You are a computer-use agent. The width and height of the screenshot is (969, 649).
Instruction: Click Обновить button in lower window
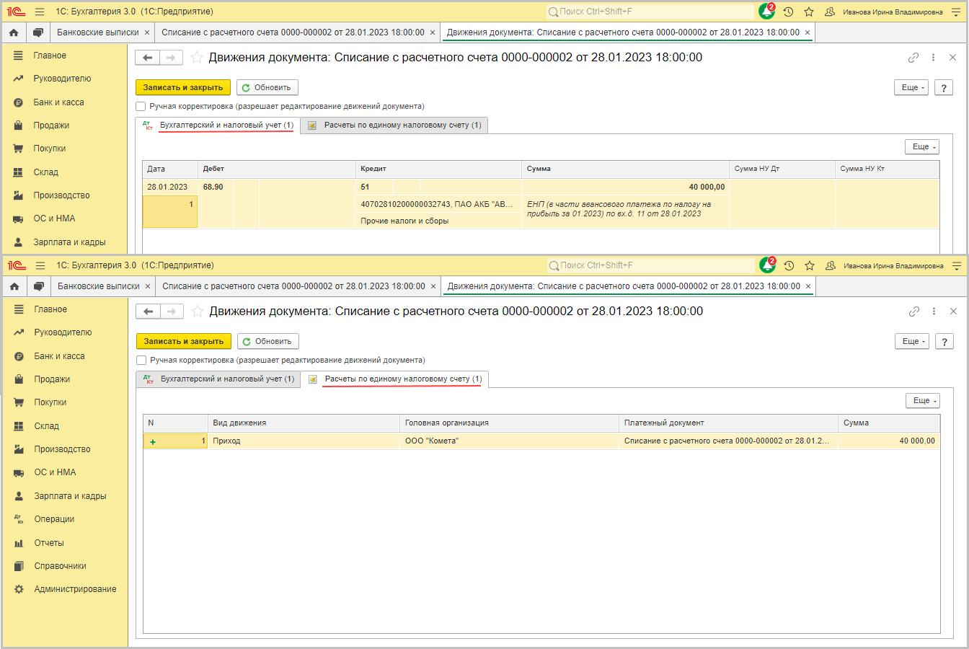(x=267, y=341)
